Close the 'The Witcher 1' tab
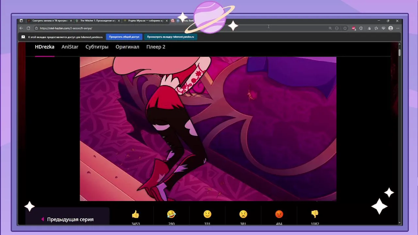 point(119,21)
